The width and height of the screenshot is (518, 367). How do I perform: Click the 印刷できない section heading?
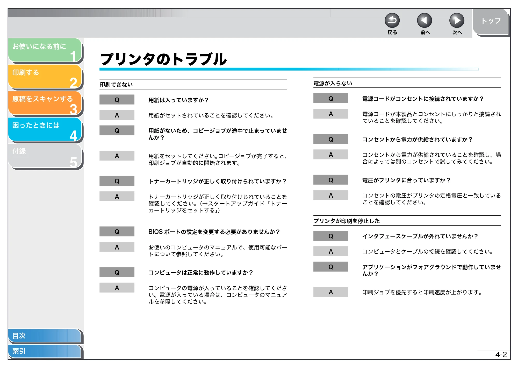pos(116,85)
